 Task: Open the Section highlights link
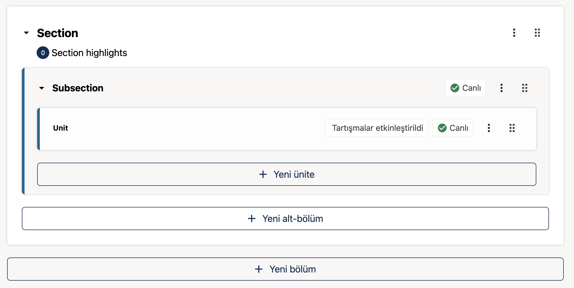tap(89, 53)
